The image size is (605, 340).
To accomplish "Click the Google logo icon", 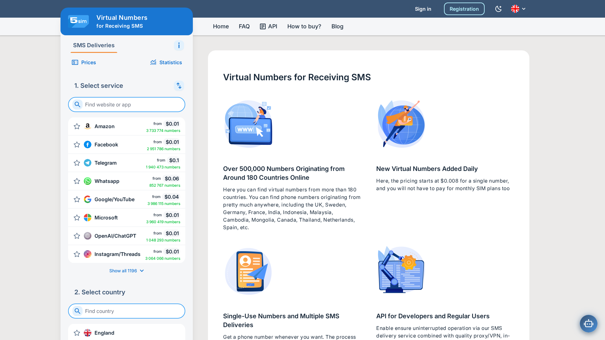I will tap(88, 199).
